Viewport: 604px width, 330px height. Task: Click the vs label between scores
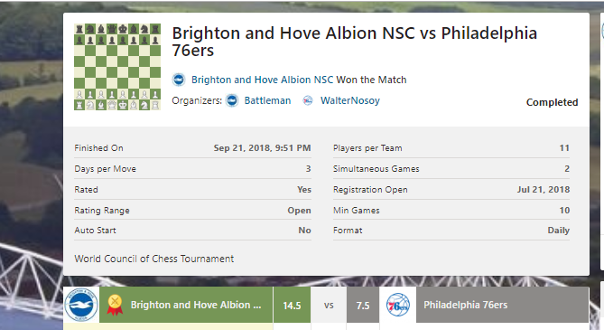(329, 305)
